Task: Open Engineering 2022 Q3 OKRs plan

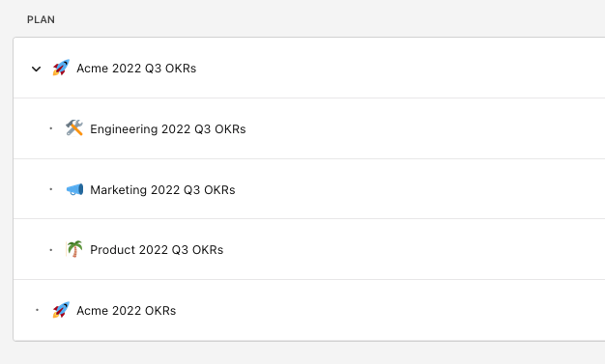Action: 168,129
